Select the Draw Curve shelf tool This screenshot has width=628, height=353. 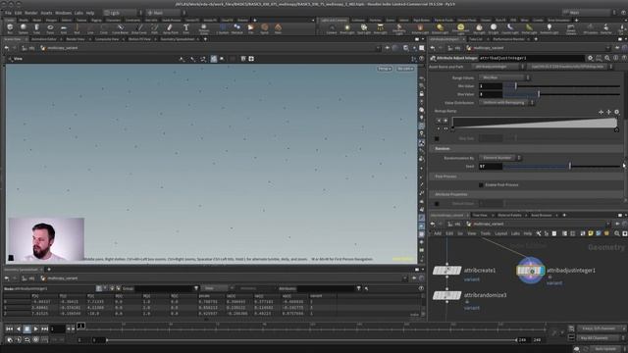click(x=139, y=28)
